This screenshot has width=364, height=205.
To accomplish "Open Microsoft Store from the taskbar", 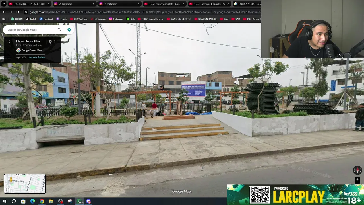I will 23,201.
